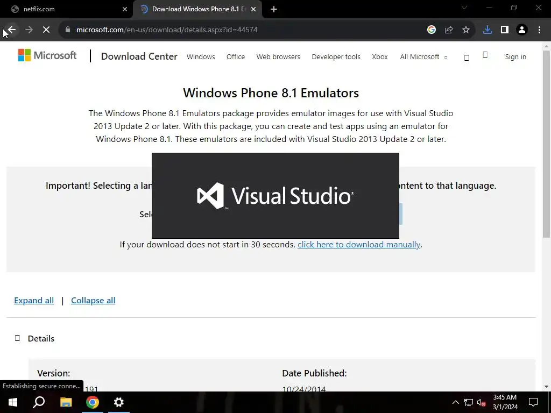Click the Visual Studio splash banner
Viewport: 551px width, 413px height.
point(275,196)
